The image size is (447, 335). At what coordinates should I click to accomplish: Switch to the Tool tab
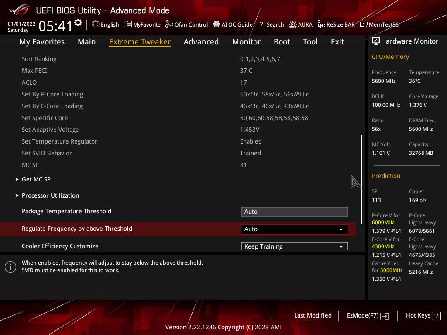[310, 42]
